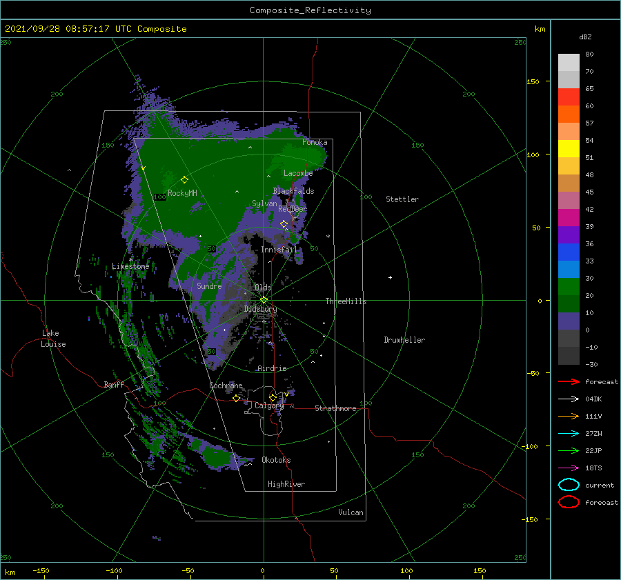This screenshot has height=580, width=621.
Task: Pick the bright green 30–20 dBZ swatch
Action: 569,287
